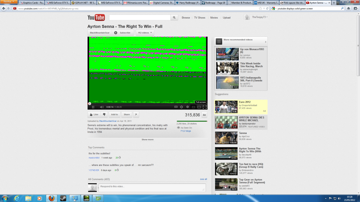
Task: Open the video statistics bar chart icon
Action: tap(187, 107)
